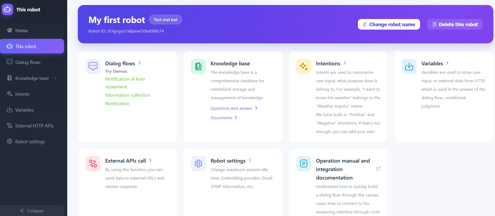Open Robot settings from the sidebar

32,141
